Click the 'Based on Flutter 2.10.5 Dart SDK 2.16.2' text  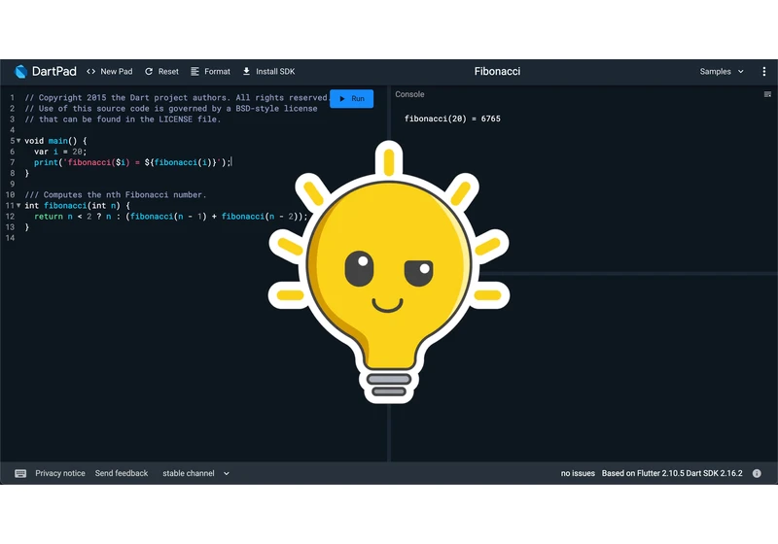[x=672, y=473]
